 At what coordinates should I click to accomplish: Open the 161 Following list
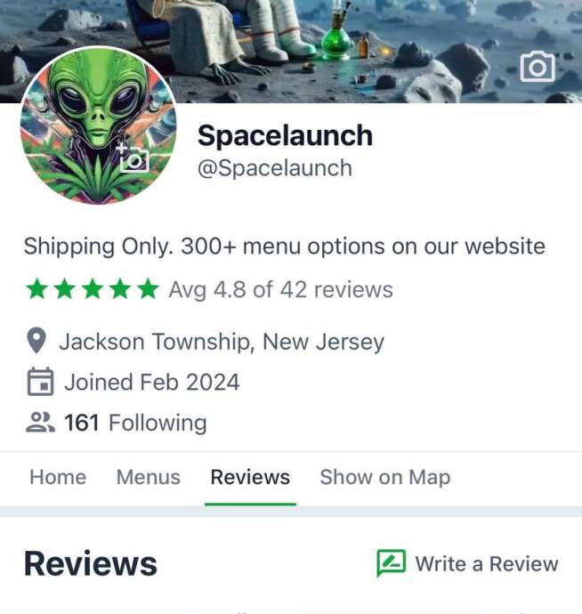click(135, 423)
